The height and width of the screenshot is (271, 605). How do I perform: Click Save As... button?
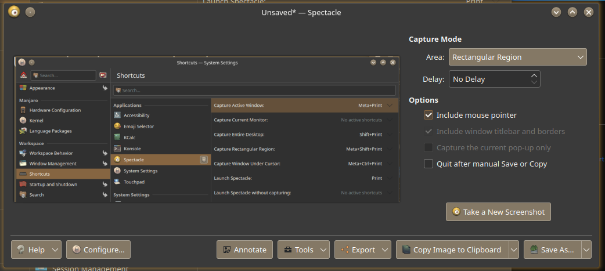point(552,250)
